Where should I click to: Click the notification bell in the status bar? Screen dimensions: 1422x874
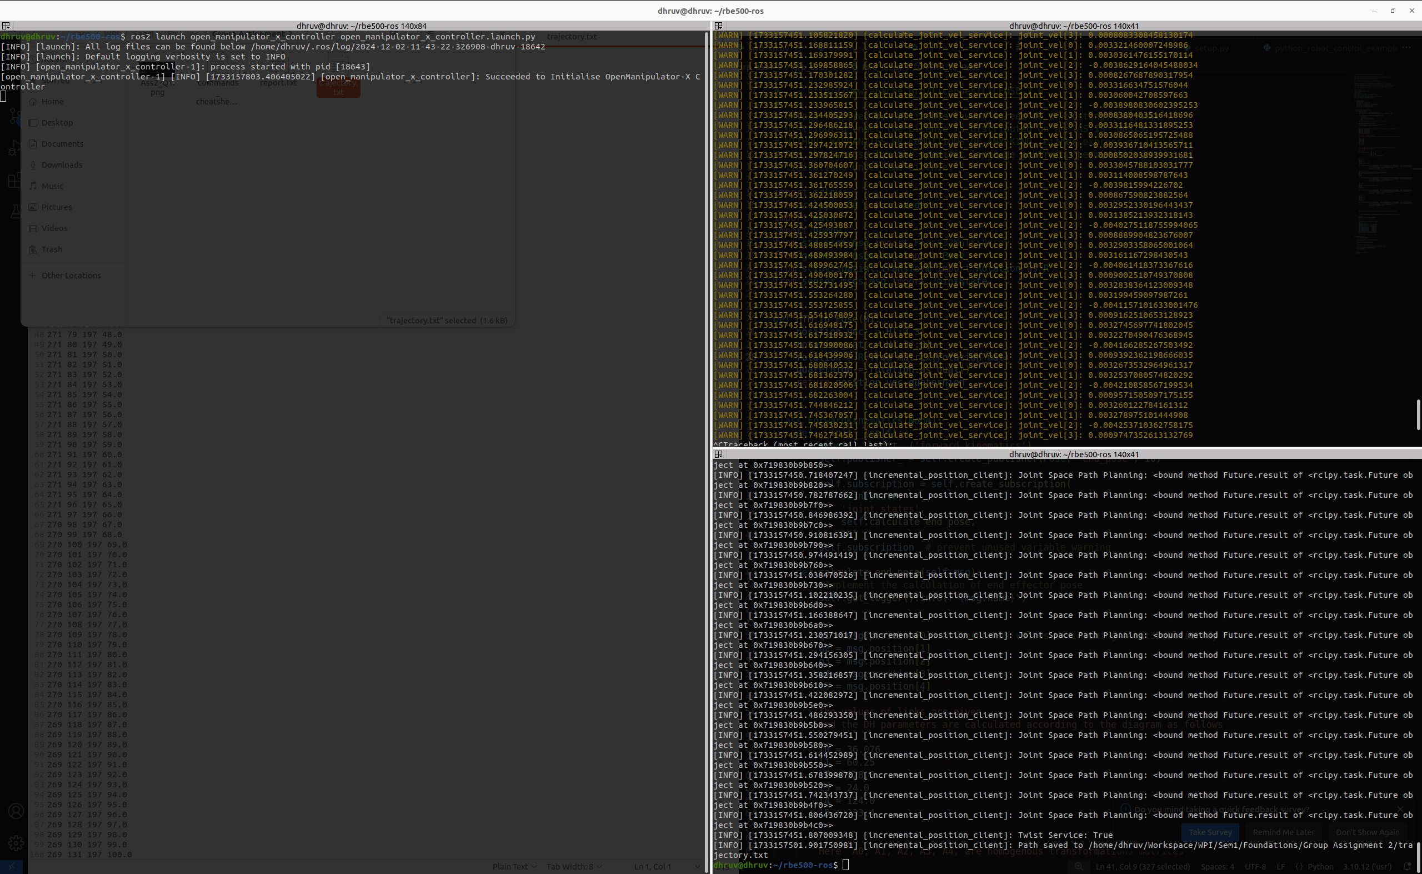click(1407, 866)
